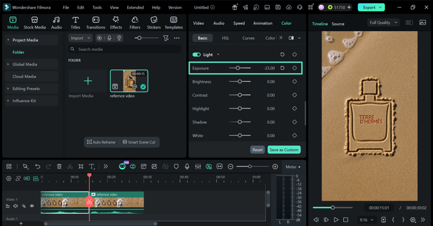
Task: Toggle Video 1 track visibility eye
Action: pyautogui.click(x=32, y=206)
